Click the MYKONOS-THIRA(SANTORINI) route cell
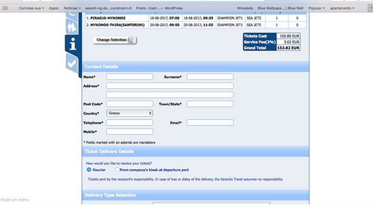Viewport: 373px width, 211px height. pyautogui.click(x=117, y=25)
